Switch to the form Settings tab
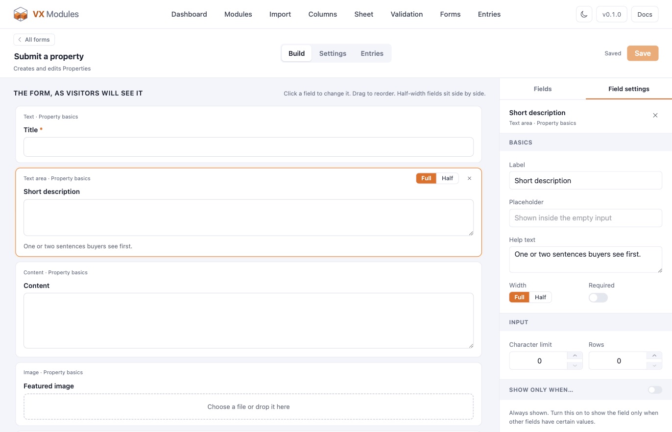Image resolution: width=672 pixels, height=432 pixels. point(333,53)
